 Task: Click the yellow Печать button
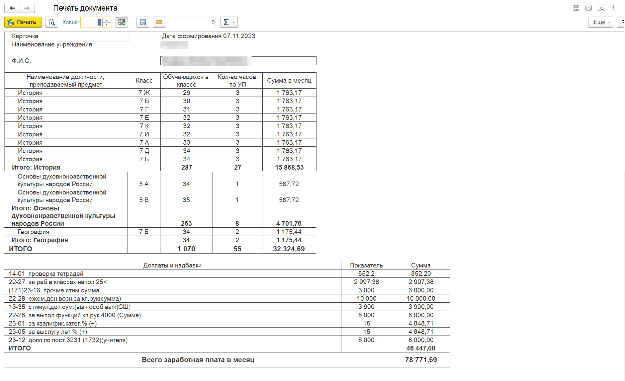(x=23, y=22)
